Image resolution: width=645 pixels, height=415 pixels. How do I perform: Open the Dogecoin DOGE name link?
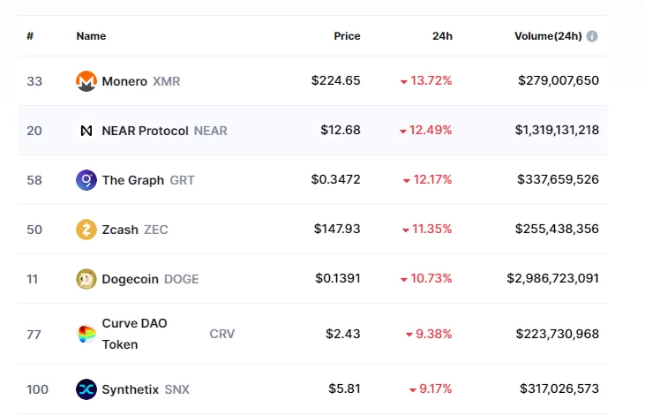point(131,279)
